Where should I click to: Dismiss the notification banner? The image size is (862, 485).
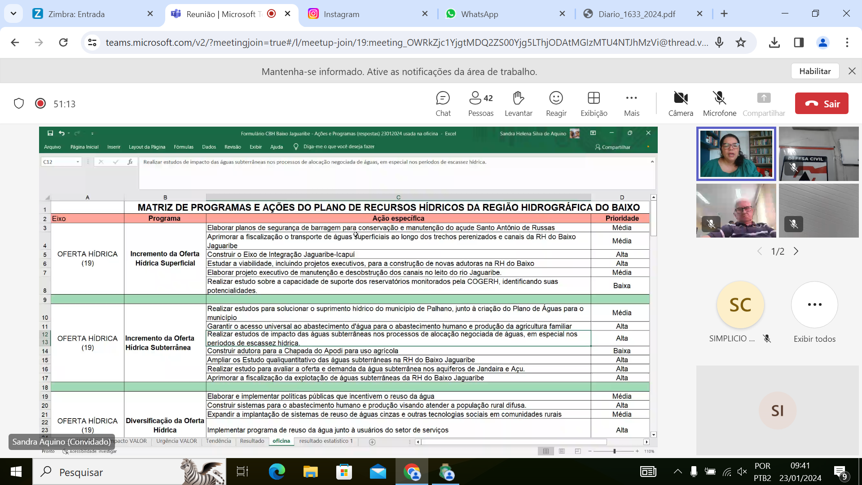[x=852, y=71]
